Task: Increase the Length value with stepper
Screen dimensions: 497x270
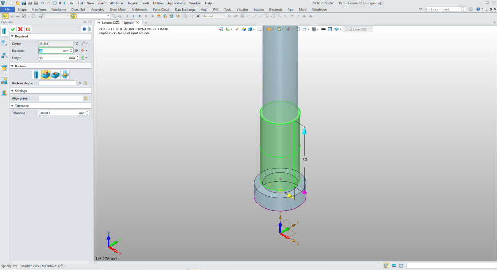Action: 77,57
